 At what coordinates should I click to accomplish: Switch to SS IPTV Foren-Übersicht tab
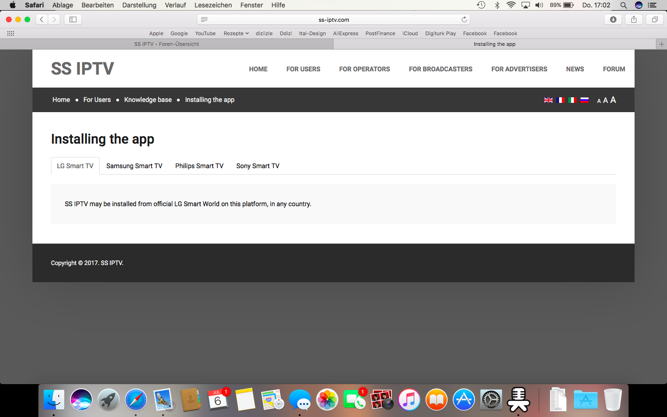[166, 44]
